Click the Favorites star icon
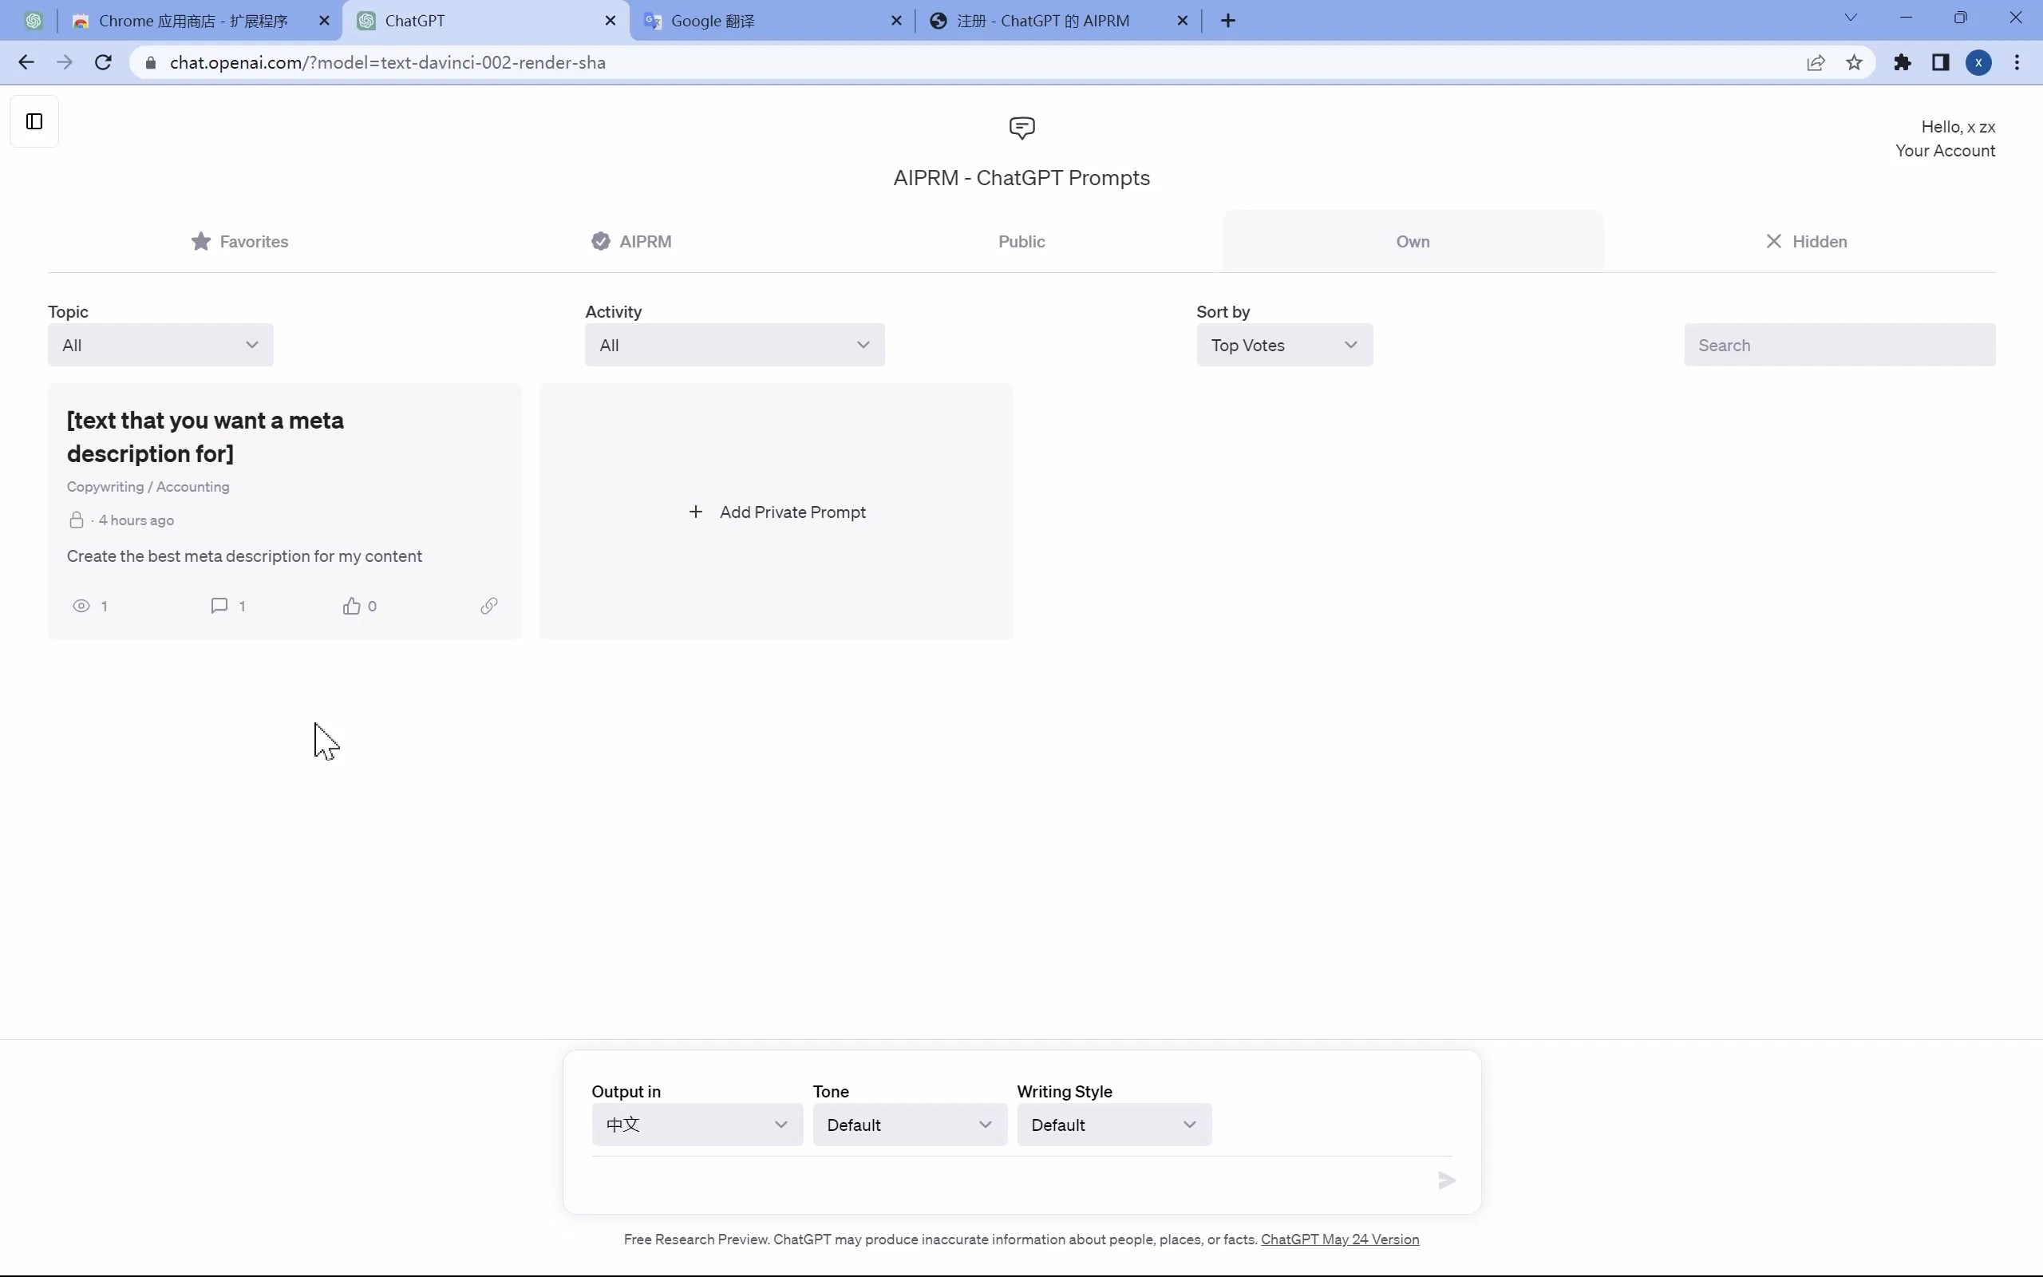Screen dimensions: 2043x1277 click(201, 242)
